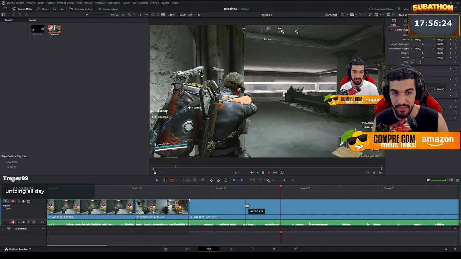Activate the trim edit mode tool

pyautogui.click(x=164, y=180)
